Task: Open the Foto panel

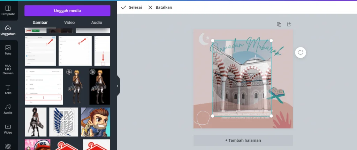Action: (8, 50)
